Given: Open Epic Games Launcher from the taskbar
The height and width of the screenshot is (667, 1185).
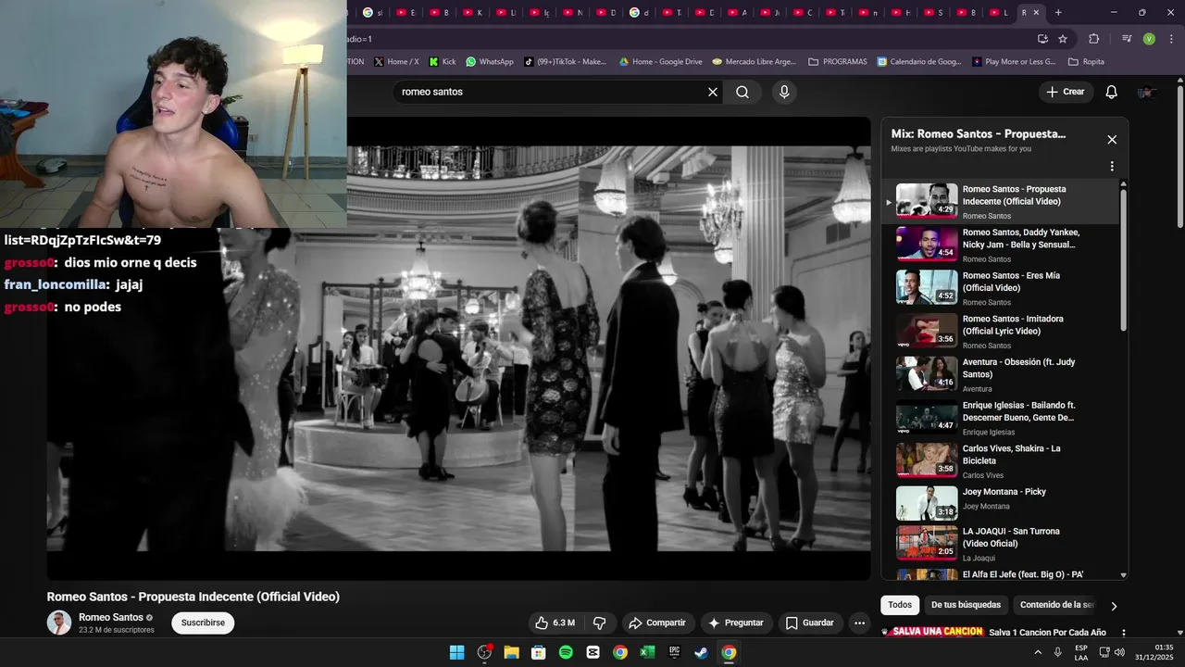Looking at the screenshot, I should [675, 652].
